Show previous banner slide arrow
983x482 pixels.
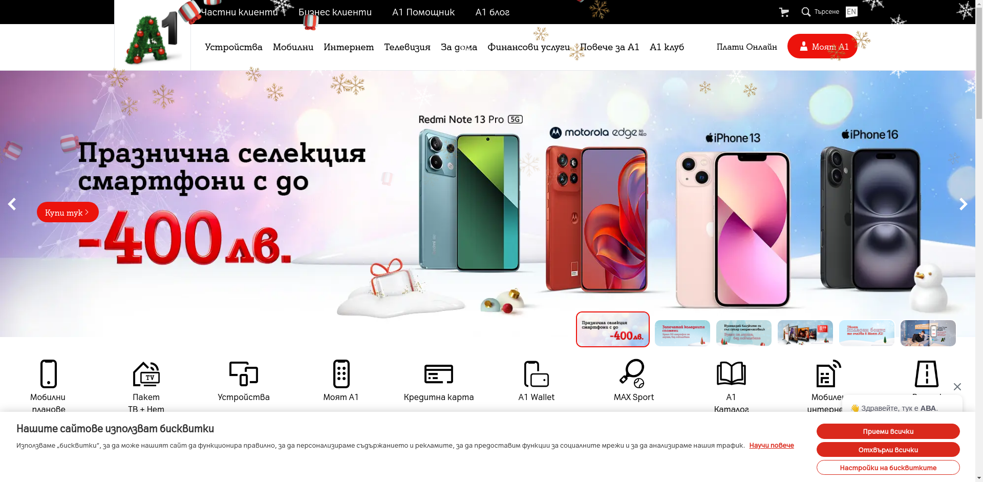pos(12,204)
